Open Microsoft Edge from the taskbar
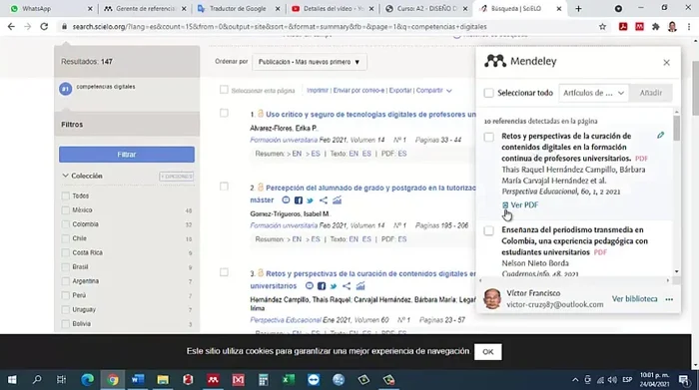Image resolution: width=699 pixels, height=390 pixels. (x=88, y=379)
